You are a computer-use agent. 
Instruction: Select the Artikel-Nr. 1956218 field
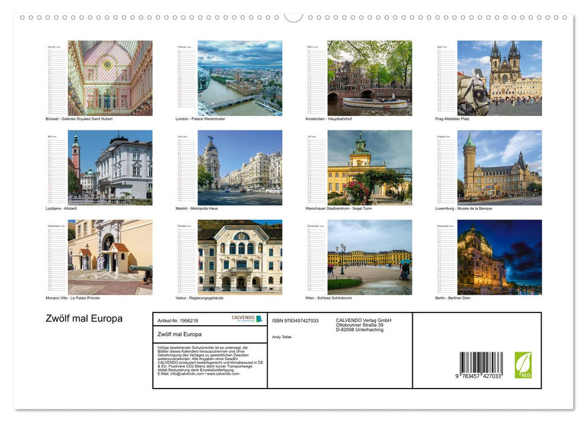[x=177, y=321]
